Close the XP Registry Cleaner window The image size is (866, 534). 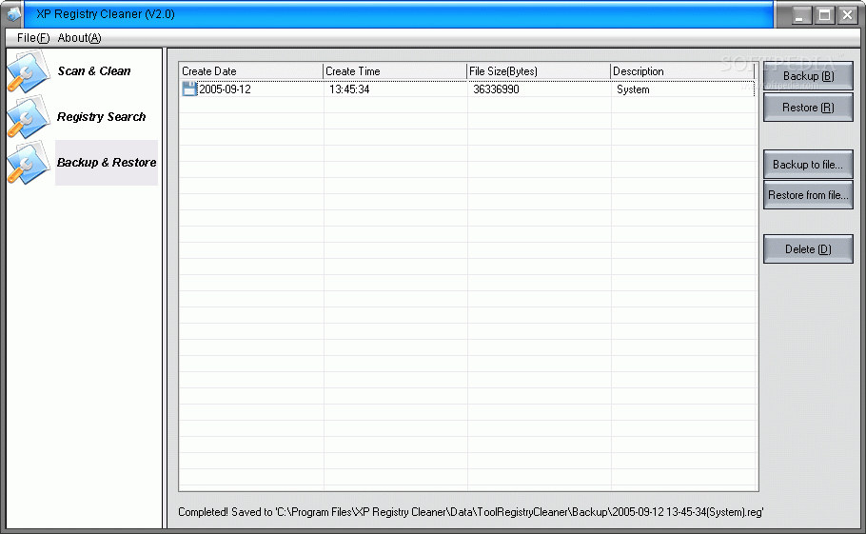tap(847, 15)
